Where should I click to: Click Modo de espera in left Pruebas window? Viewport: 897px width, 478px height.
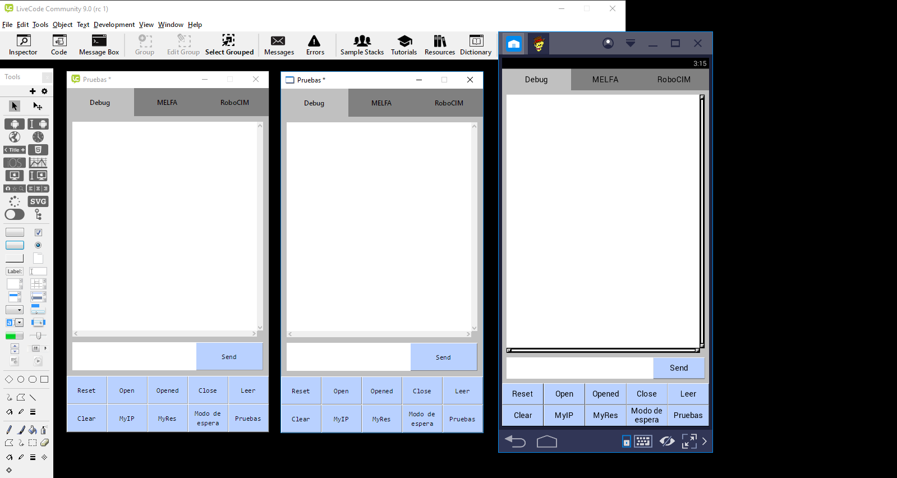coord(208,419)
